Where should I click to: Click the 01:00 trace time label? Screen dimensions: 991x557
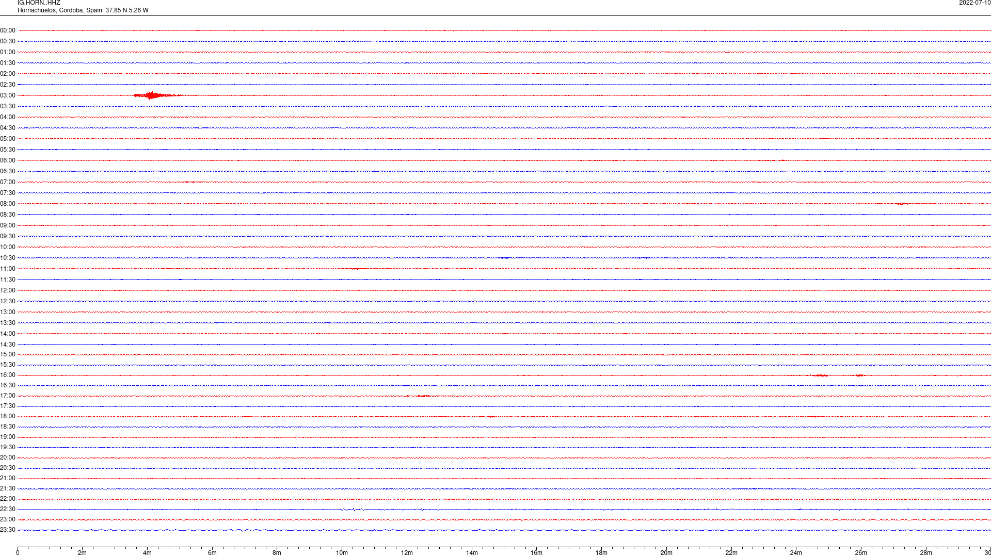click(x=8, y=52)
